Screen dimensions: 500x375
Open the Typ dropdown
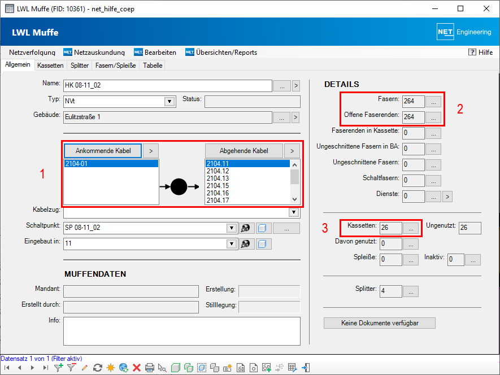click(x=169, y=102)
